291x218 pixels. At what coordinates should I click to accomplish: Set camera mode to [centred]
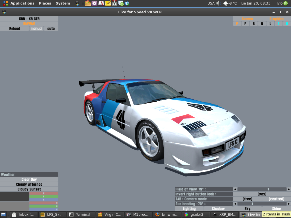[277, 199]
